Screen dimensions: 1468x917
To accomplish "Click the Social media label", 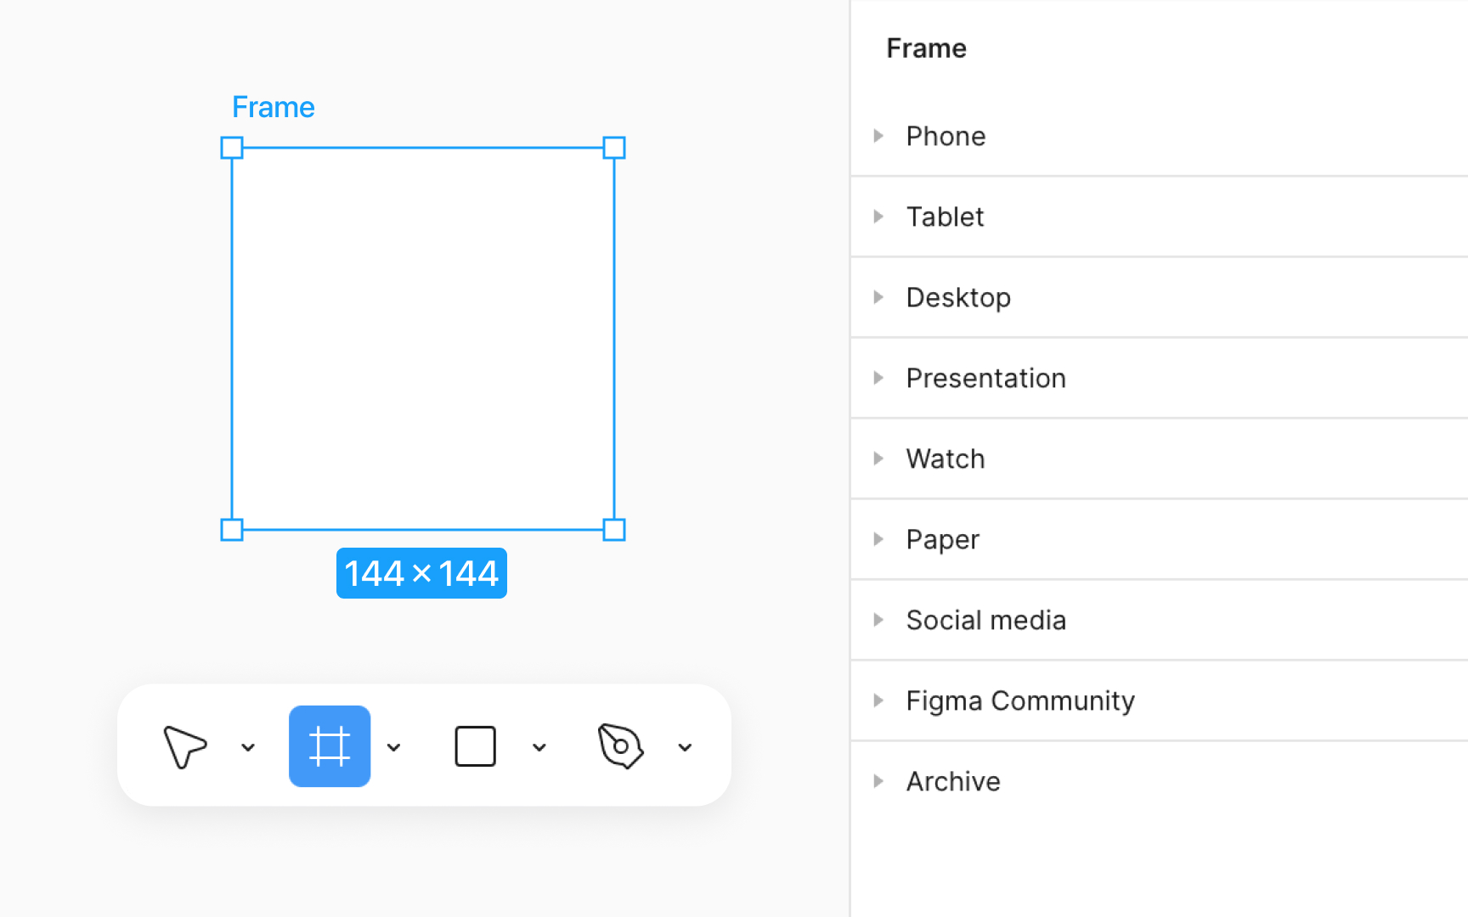I will pos(985,620).
